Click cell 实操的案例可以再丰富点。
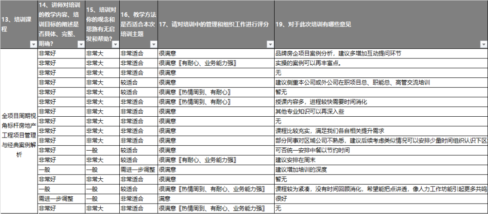 point(381,63)
